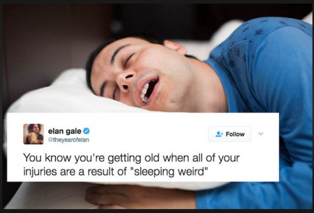Click elan gale's profile avatar picture
Image resolution: width=314 pixels, height=213 pixels.
pyautogui.click(x=33, y=134)
